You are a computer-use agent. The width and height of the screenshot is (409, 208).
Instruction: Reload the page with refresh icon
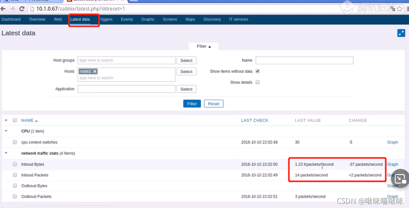(22, 8)
